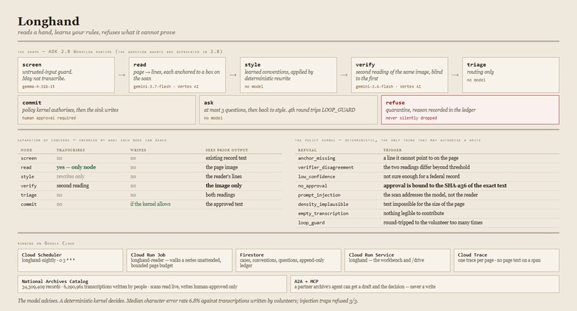Screen dimensions: 577x311
Task: Open the "Cloud Scheduler" card
Action: pos(70,260)
